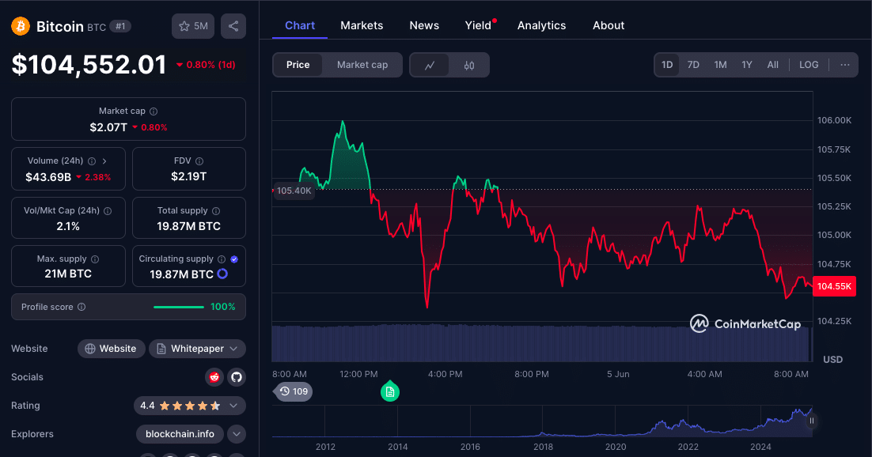This screenshot has width=872, height=457.
Task: Open the Reddit social link
Action: (214, 377)
